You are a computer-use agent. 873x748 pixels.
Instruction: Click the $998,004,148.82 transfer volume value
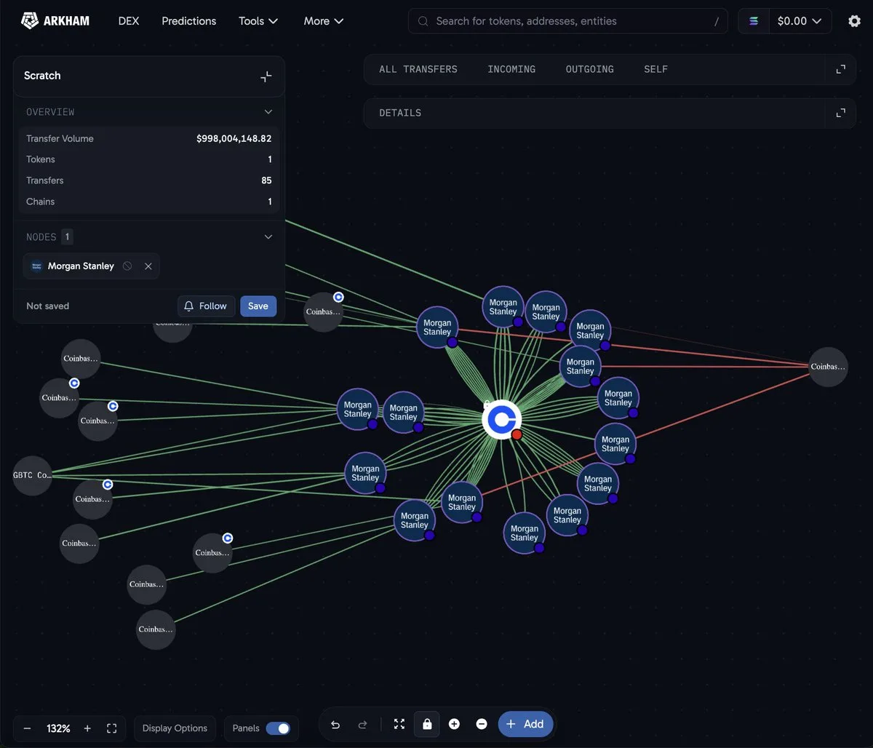(x=234, y=138)
